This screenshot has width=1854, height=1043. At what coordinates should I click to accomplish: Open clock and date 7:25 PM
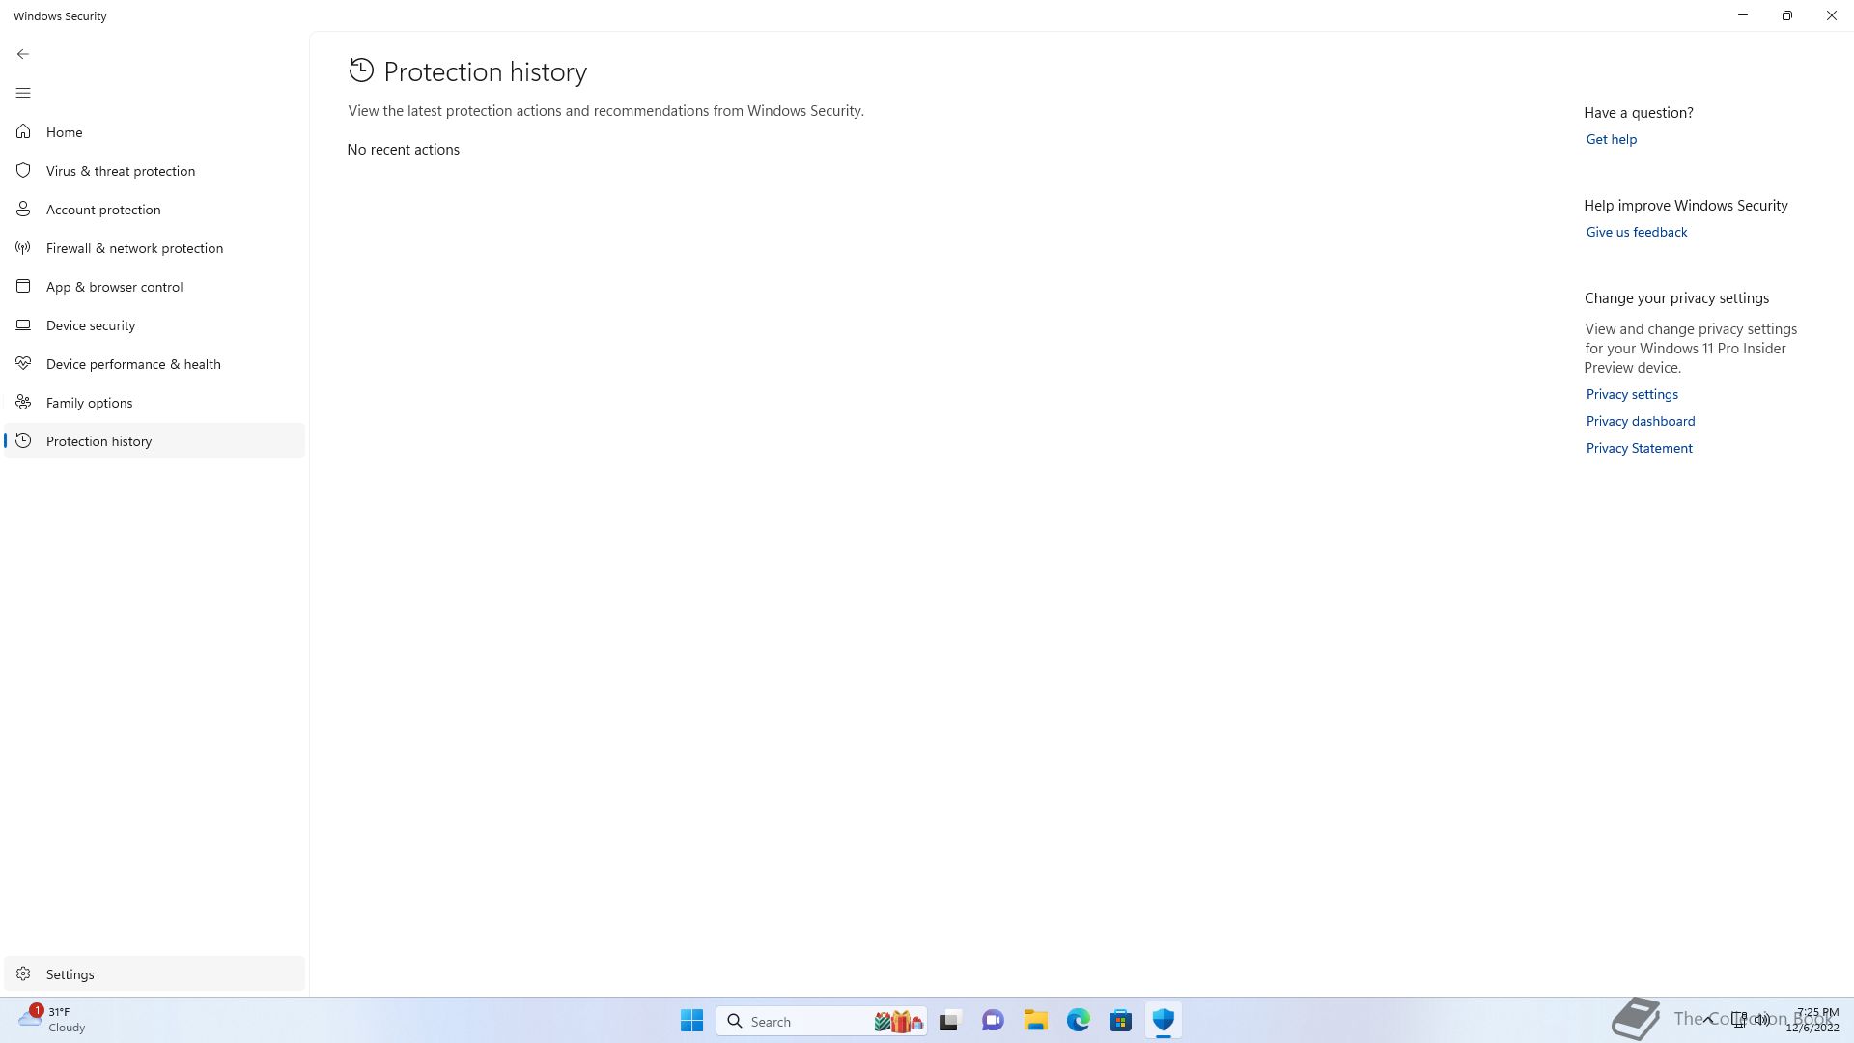(1812, 1020)
